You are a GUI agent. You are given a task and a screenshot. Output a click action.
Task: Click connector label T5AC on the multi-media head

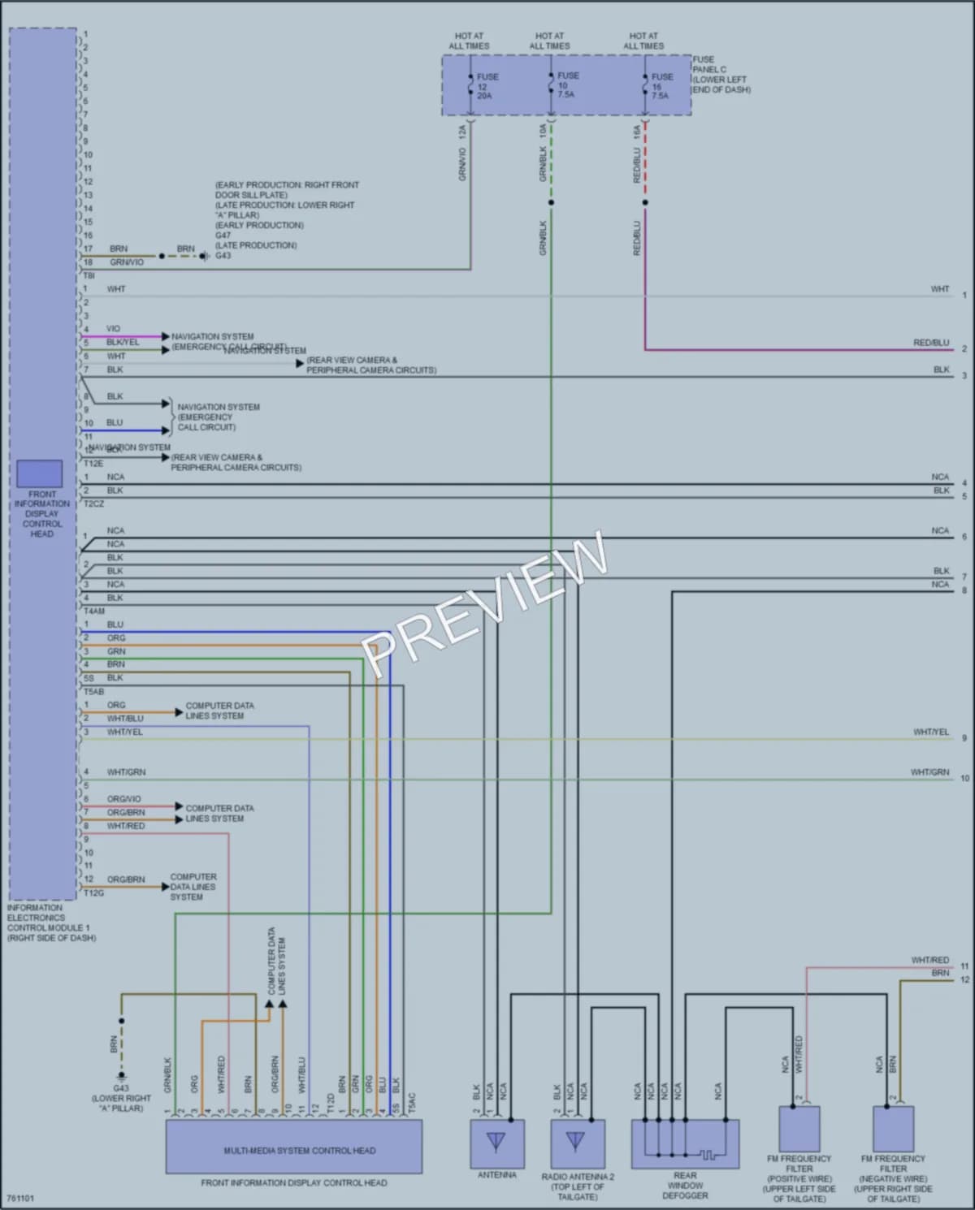click(411, 1102)
